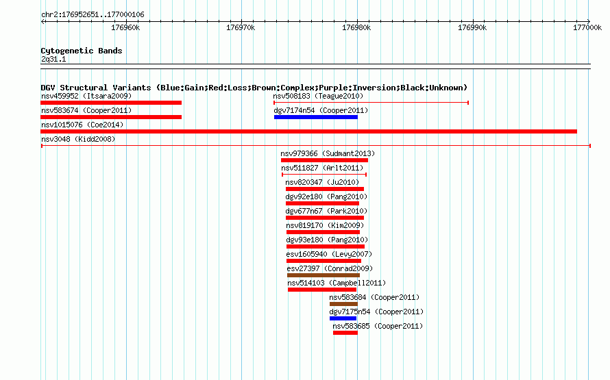Select the 2q31.1 band label
The image size is (610, 380).
click(x=53, y=59)
